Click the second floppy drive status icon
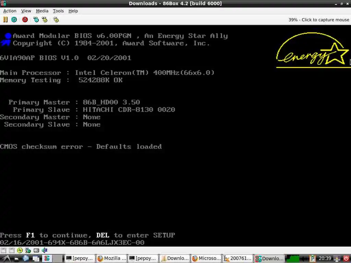This screenshot has width=351, height=263. (11, 250)
